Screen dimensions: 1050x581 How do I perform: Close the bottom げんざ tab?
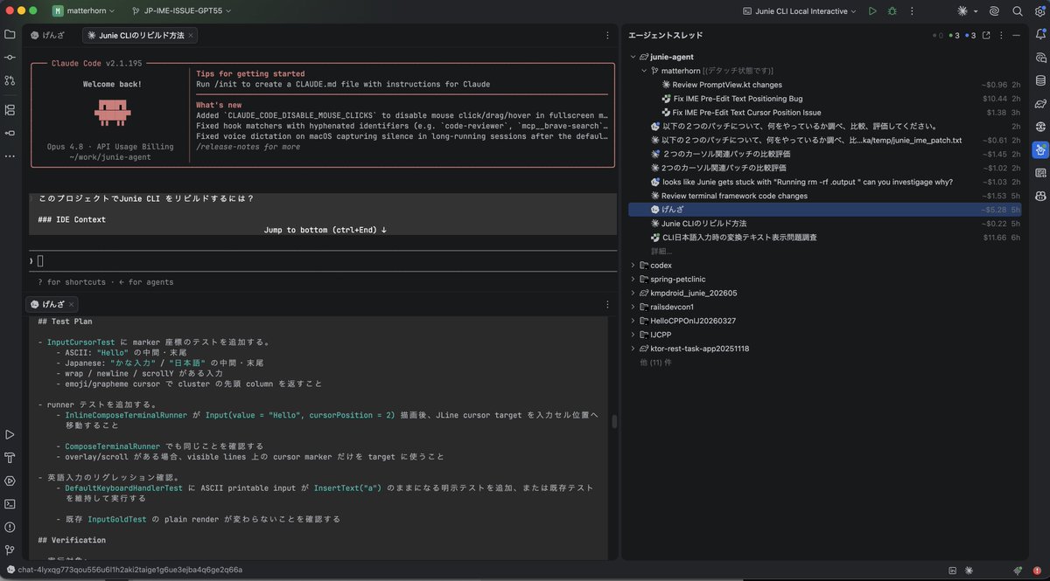tap(72, 304)
